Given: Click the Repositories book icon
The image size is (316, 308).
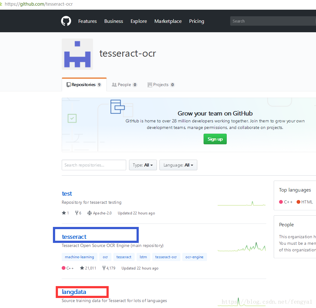Looking at the screenshot, I should [69, 85].
